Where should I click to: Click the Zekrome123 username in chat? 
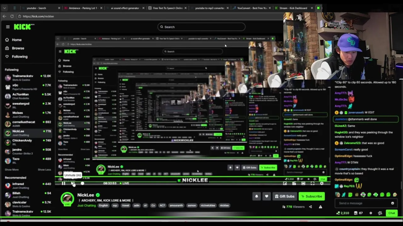coord(352,143)
